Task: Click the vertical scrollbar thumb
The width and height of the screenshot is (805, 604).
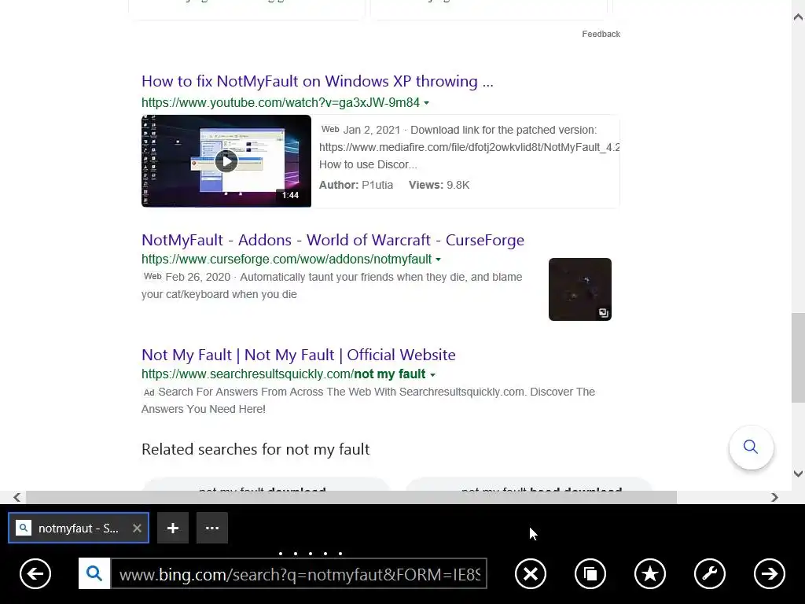Action: pos(798,358)
